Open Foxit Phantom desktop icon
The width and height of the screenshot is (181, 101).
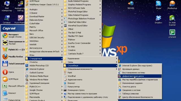20,19
